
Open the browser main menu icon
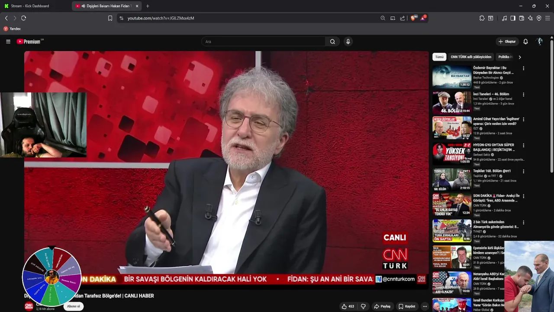click(x=548, y=18)
